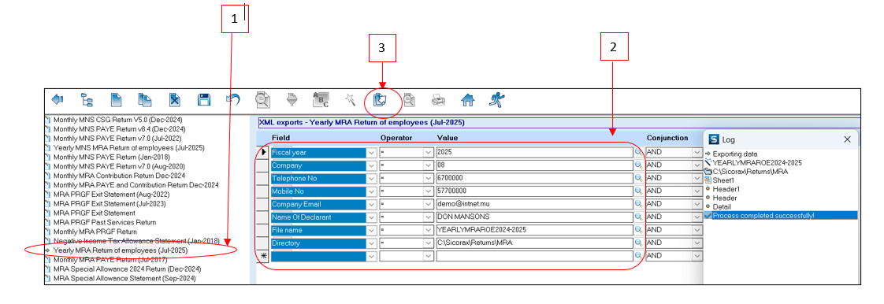Click the Export data toolbar icon
Image resolution: width=884 pixels, height=304 pixels.
click(380, 100)
